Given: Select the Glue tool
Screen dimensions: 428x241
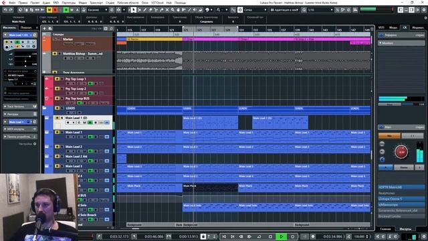Looking at the screenshot, I should pos(161,10).
